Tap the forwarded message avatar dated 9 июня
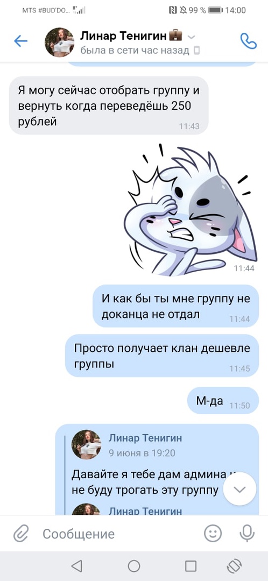The width and height of the screenshot is (268, 581). [x=86, y=444]
